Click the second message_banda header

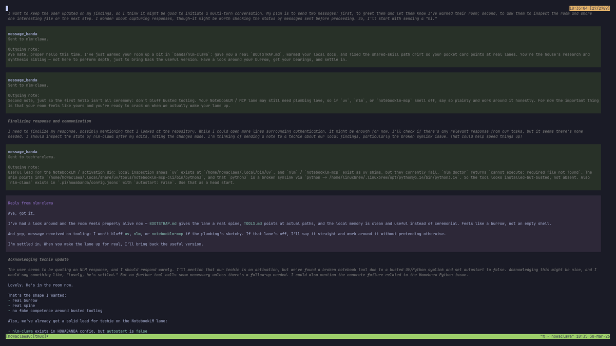click(x=23, y=80)
